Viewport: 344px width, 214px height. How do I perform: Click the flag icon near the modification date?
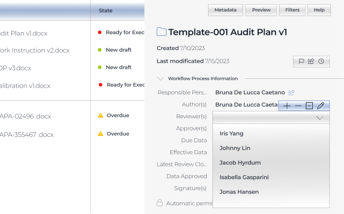301,61
